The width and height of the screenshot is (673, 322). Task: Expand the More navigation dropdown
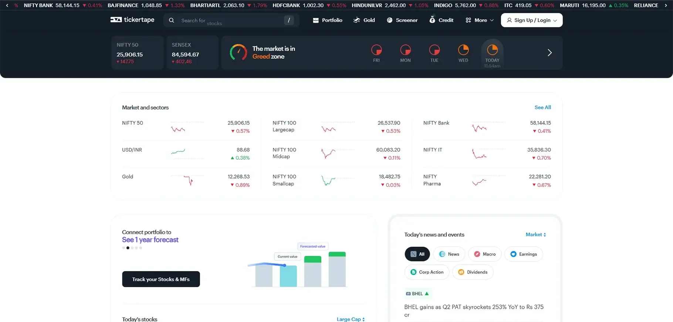480,20
